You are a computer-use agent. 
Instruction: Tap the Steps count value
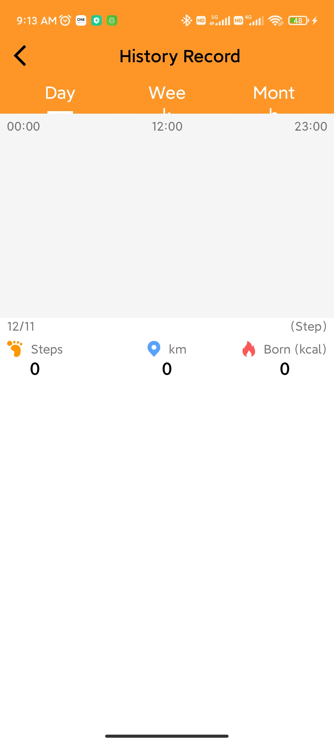tap(35, 369)
